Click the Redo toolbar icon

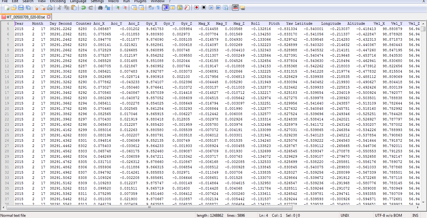[x=90, y=8]
